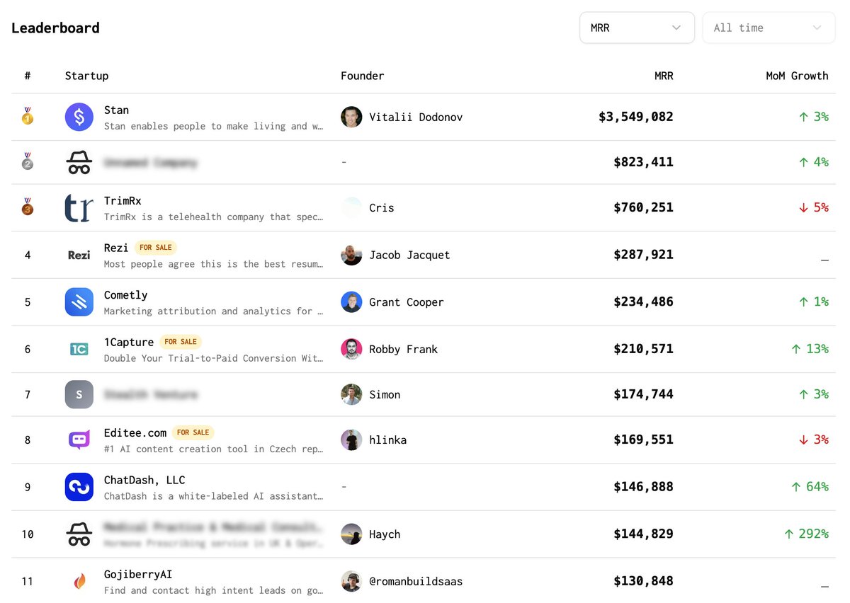Click the 1Capture teal logo
Image resolution: width=850 pixels, height=603 pixels.
(x=79, y=349)
